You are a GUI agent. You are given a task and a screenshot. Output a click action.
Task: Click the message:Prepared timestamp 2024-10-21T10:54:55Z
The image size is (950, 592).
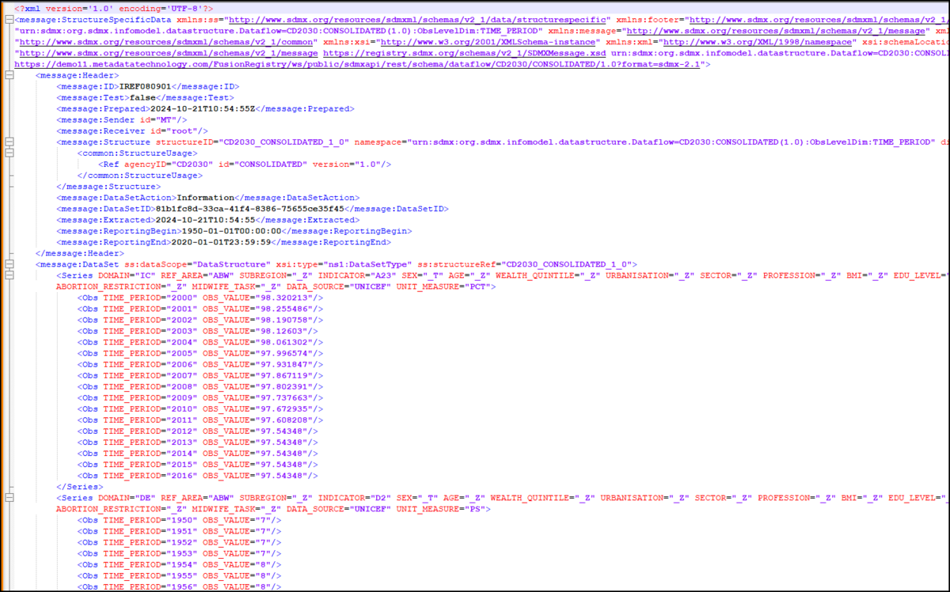coord(203,108)
